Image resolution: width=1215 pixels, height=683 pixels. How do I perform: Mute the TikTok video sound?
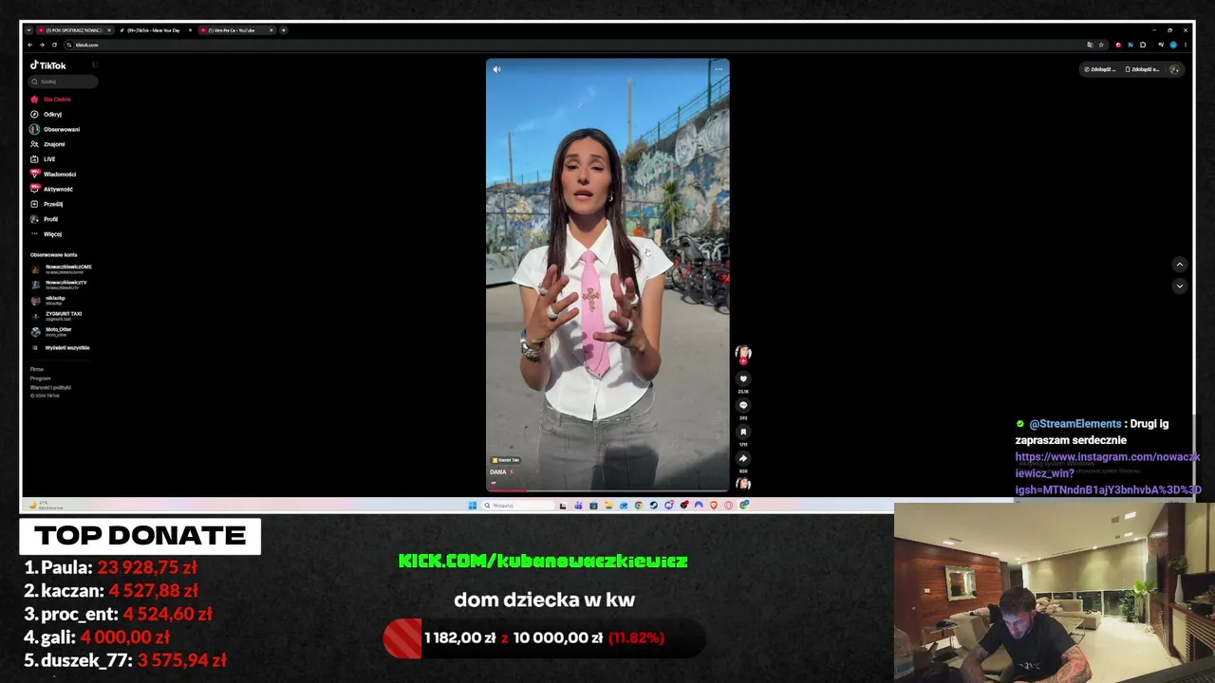[496, 69]
